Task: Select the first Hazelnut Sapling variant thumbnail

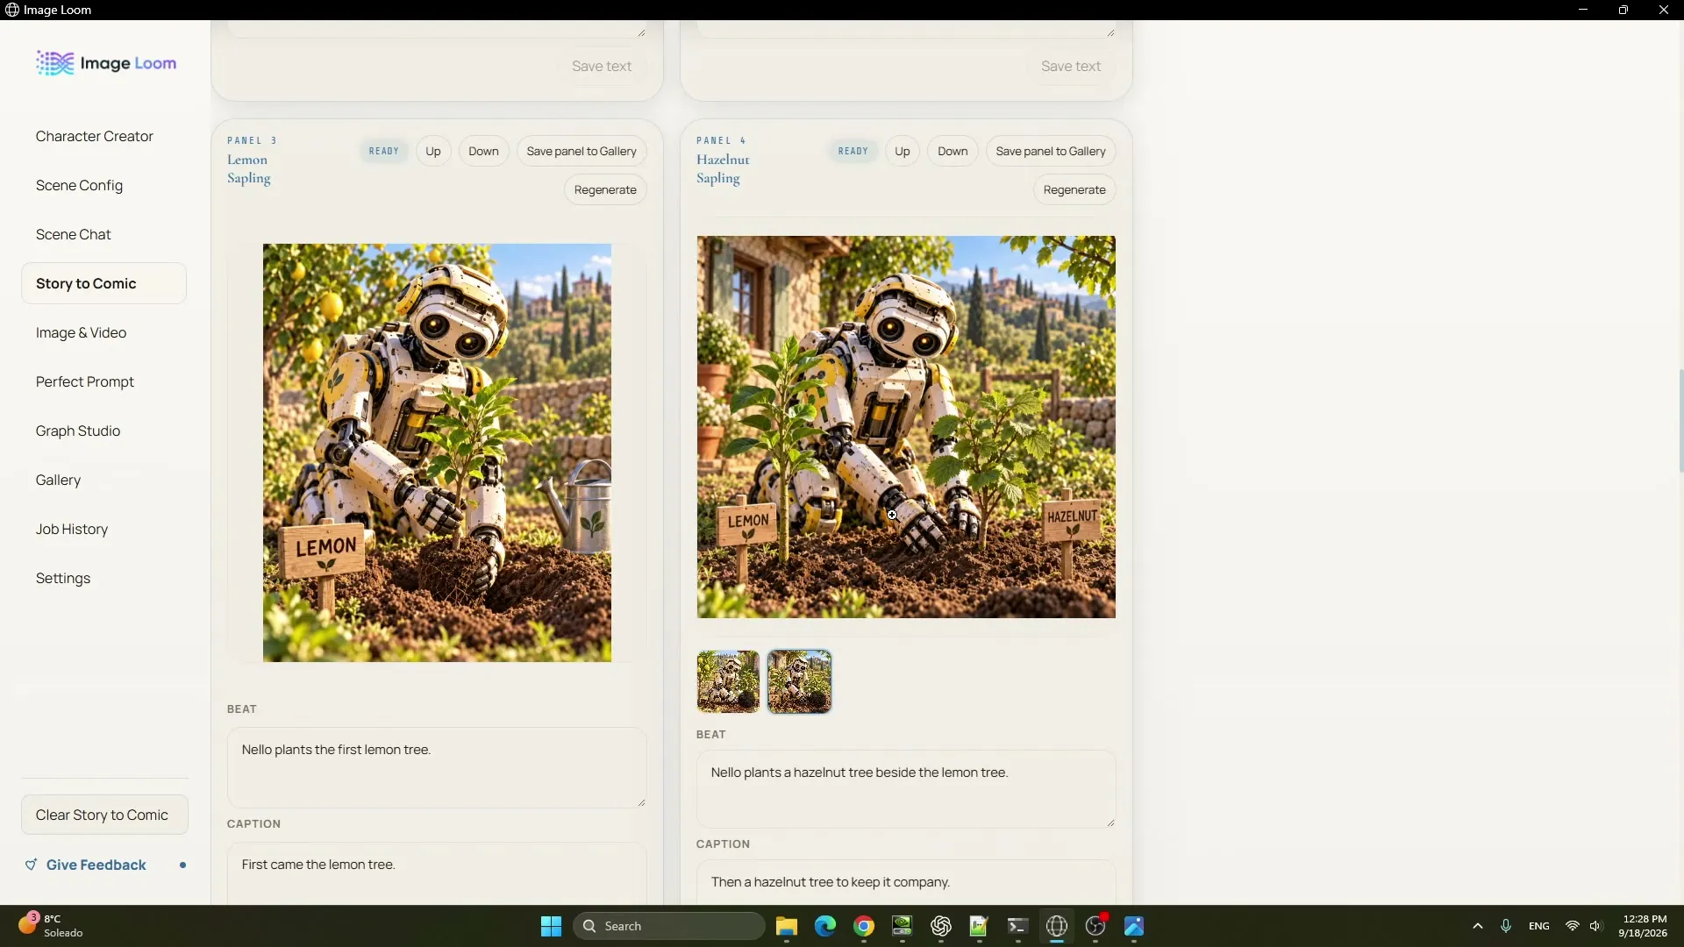Action: point(728,681)
